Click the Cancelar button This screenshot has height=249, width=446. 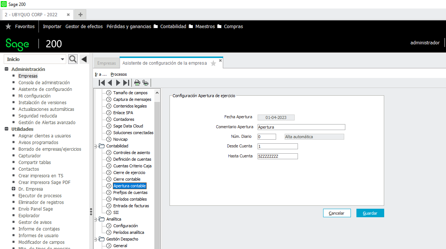(x=337, y=213)
